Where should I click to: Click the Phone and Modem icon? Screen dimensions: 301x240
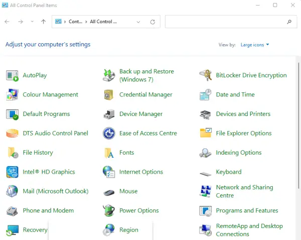(x=12, y=211)
